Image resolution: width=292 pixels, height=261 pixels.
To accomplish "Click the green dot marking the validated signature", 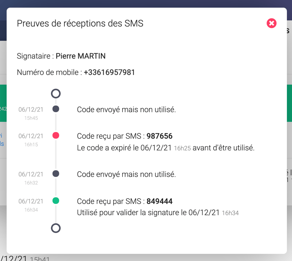I will coord(55,200).
